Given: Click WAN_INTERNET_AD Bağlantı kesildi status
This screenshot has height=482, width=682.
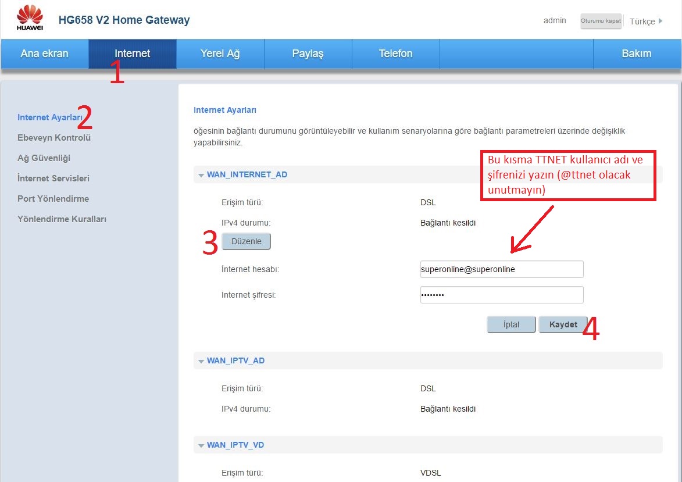Looking at the screenshot, I should pos(448,223).
